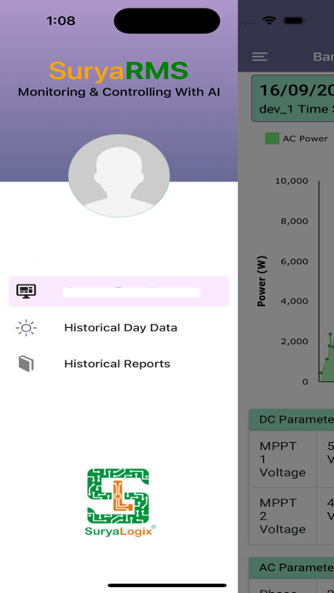
Task: Tap the hamburger menu icon
Action: (260, 57)
